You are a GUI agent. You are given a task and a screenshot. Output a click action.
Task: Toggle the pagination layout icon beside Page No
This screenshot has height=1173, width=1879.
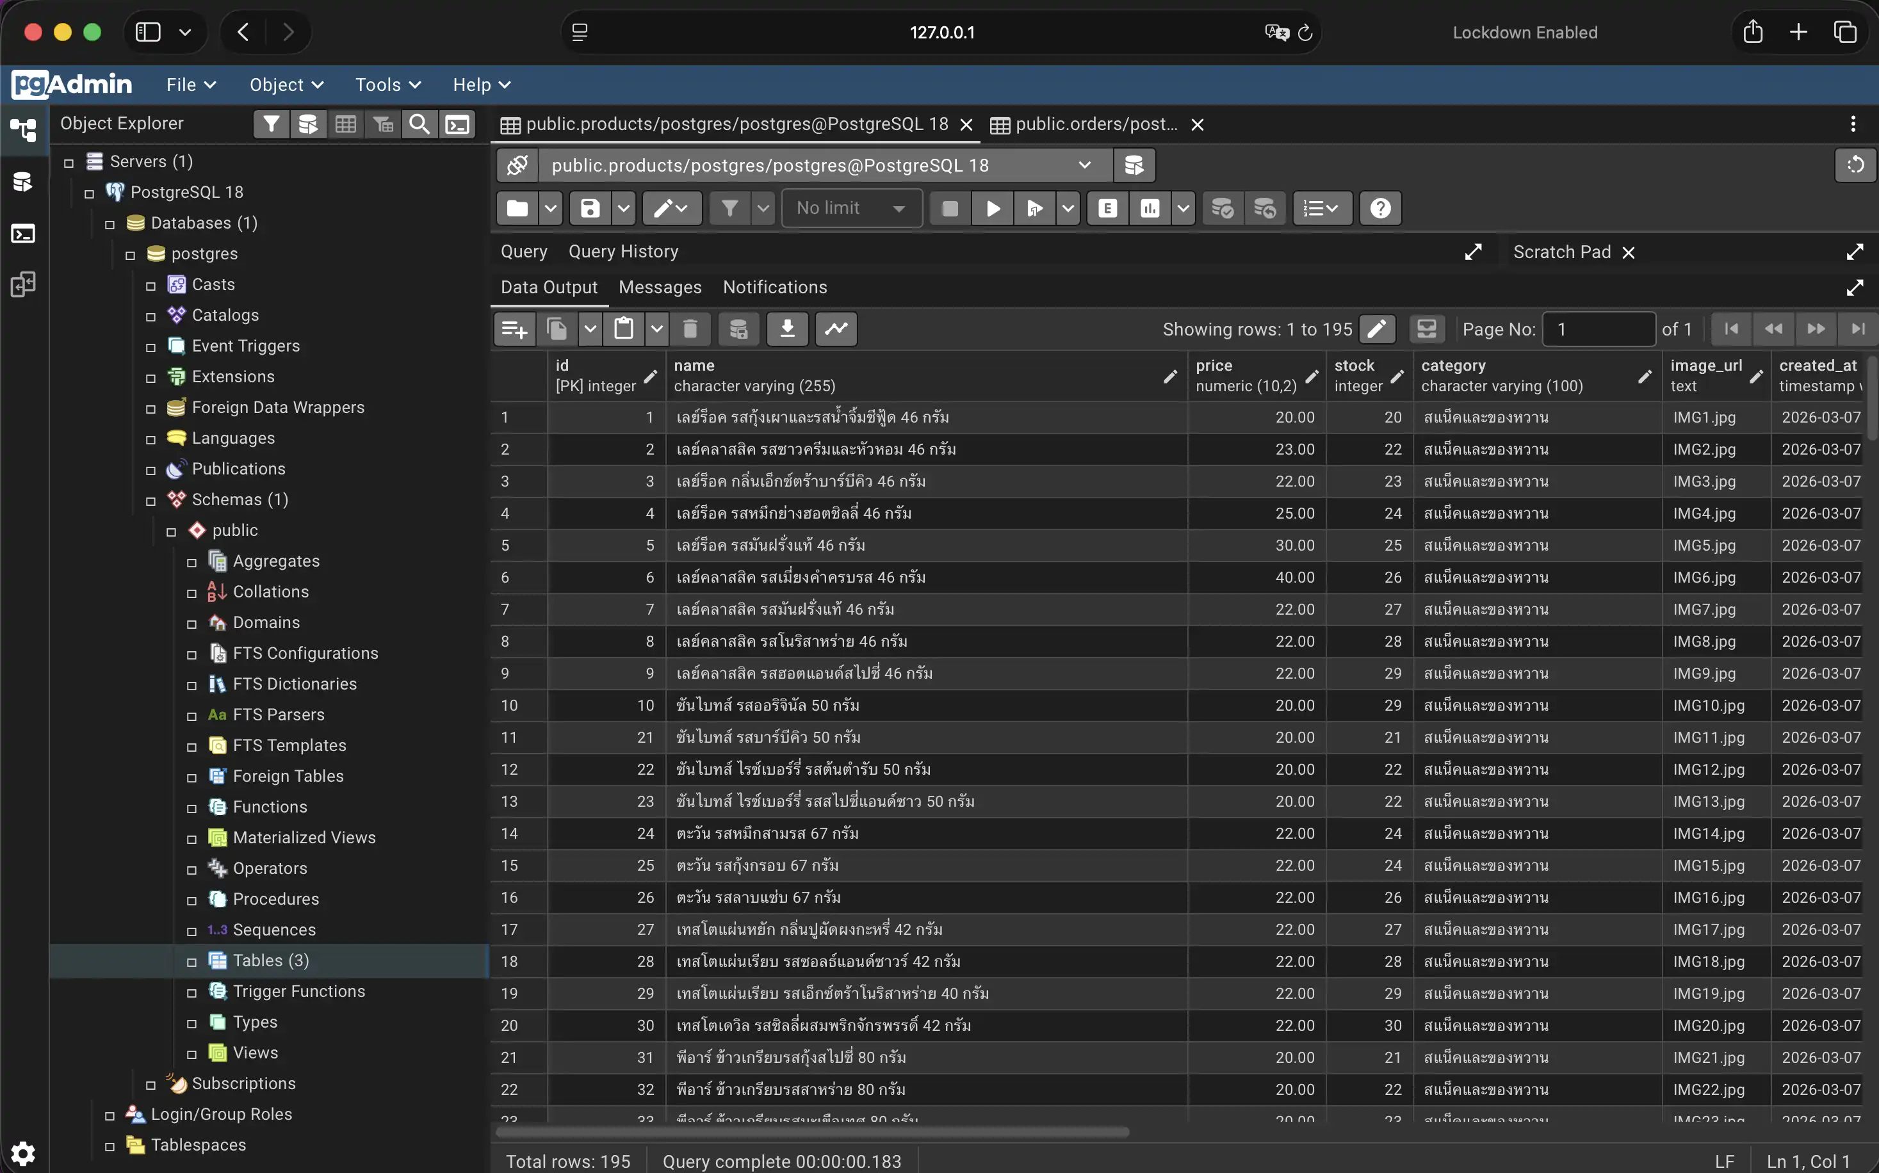(x=1426, y=329)
